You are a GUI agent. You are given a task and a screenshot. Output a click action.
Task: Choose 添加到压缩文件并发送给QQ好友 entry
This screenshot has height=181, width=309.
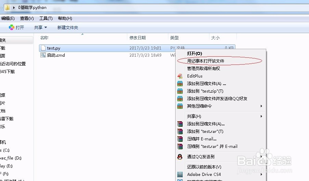click(217, 99)
